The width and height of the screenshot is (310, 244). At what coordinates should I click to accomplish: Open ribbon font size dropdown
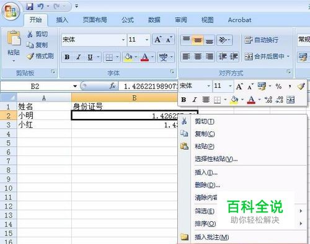tap(147, 40)
